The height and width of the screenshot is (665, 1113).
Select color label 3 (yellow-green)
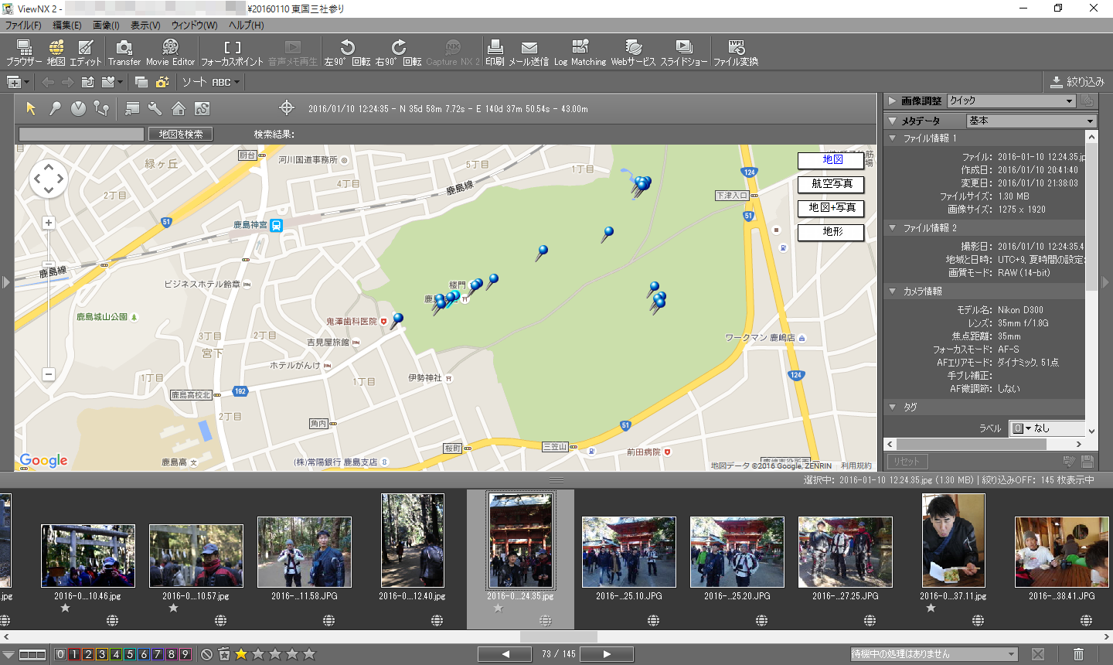point(102,654)
